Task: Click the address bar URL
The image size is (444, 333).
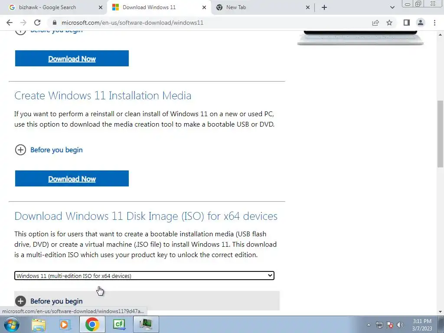Action: (133, 23)
